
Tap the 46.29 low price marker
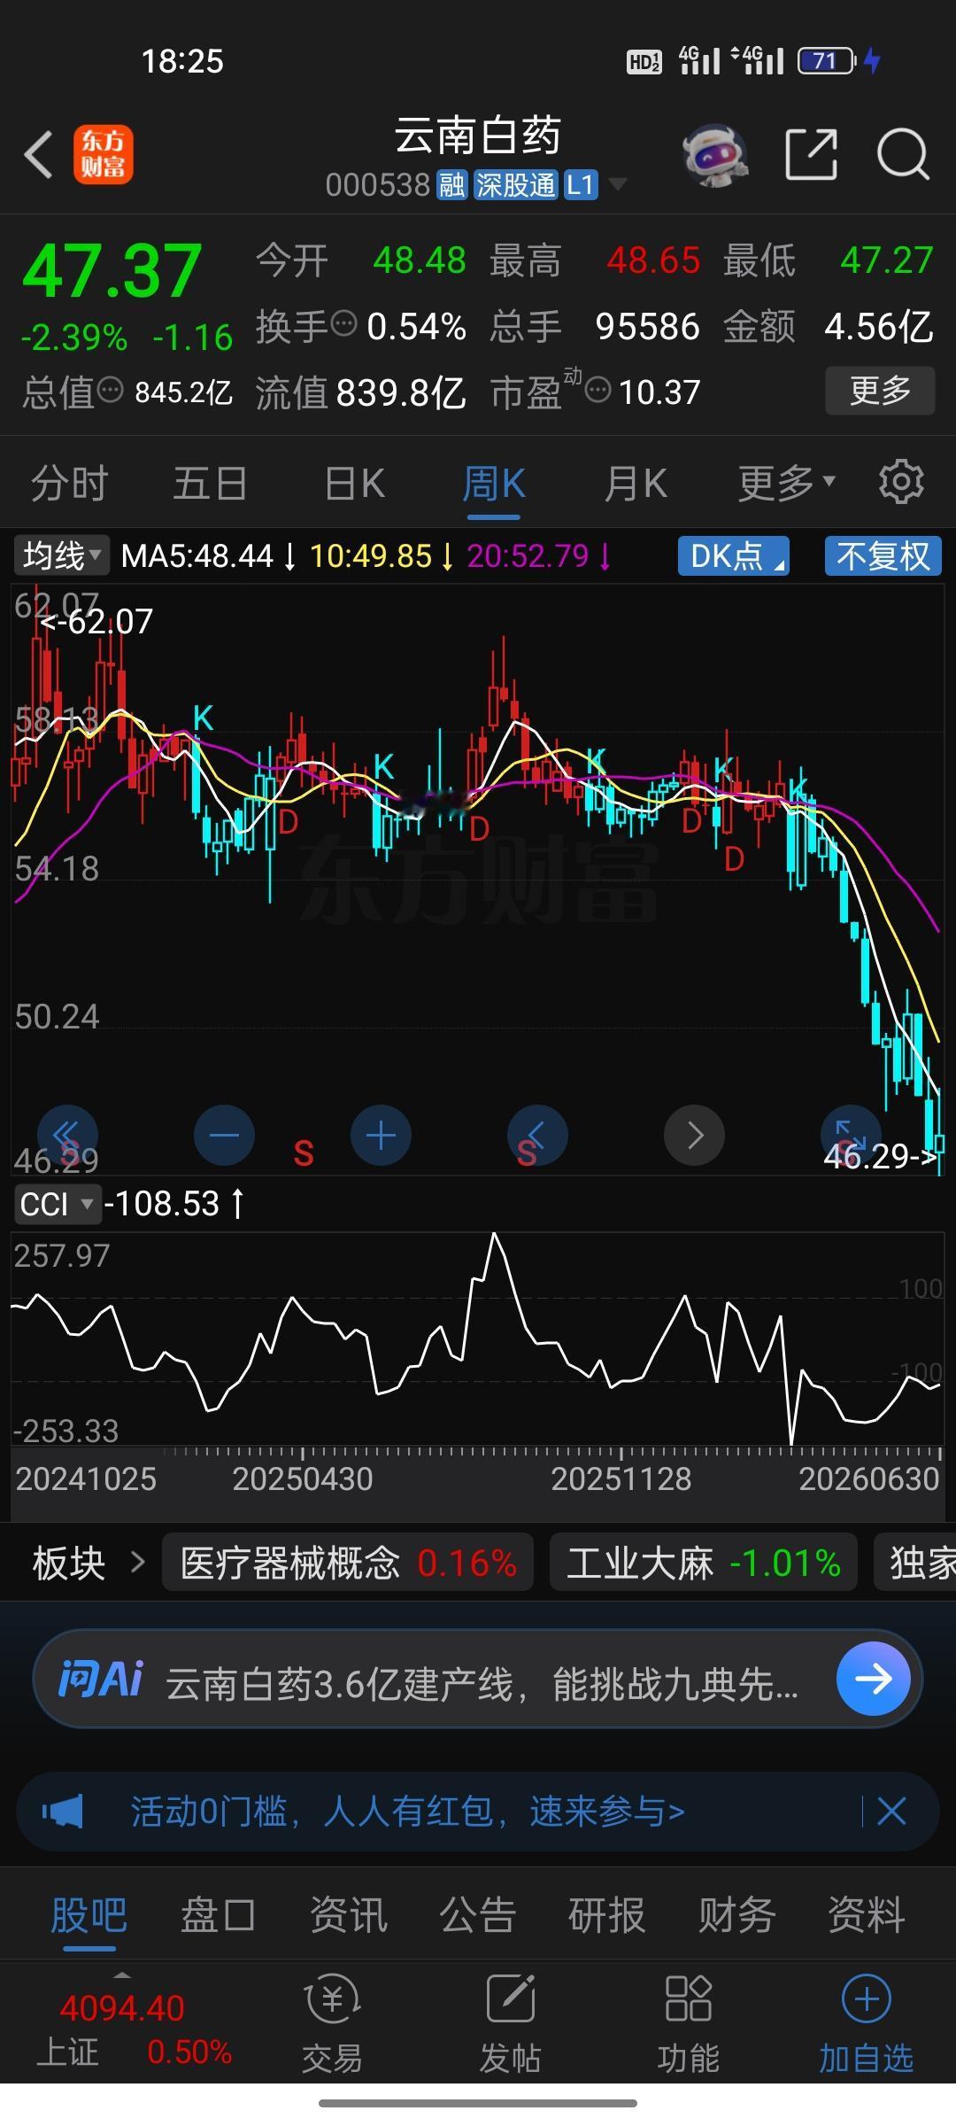[879, 1156]
